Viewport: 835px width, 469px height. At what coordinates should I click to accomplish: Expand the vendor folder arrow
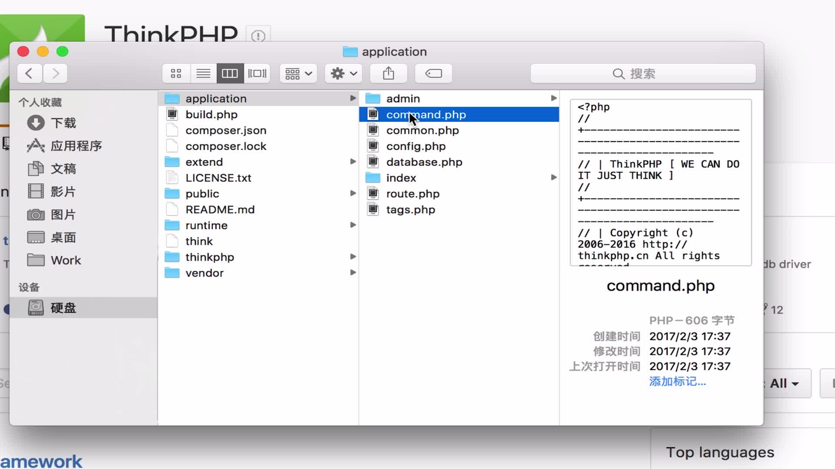click(353, 273)
